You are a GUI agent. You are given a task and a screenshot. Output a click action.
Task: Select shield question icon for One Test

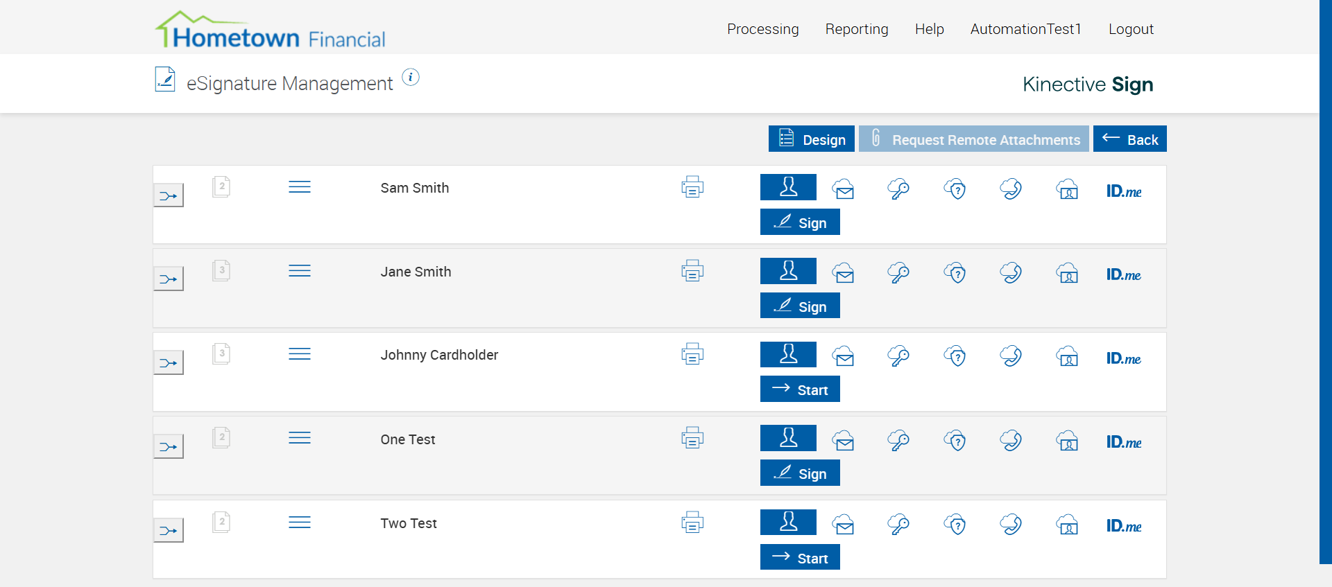coord(955,441)
